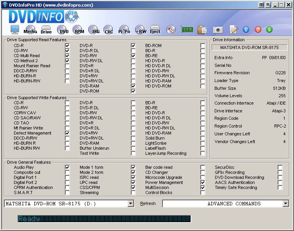This screenshot has height=231, width=294.
Task: Open the RPM test disc icon
Action: (79, 30)
